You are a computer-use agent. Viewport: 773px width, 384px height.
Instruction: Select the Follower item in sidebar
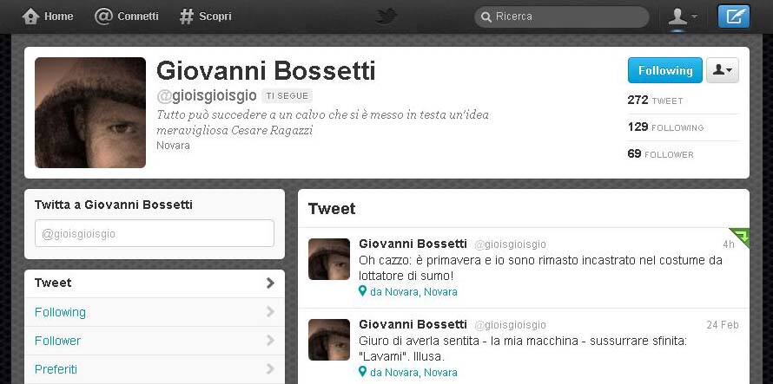(155, 341)
